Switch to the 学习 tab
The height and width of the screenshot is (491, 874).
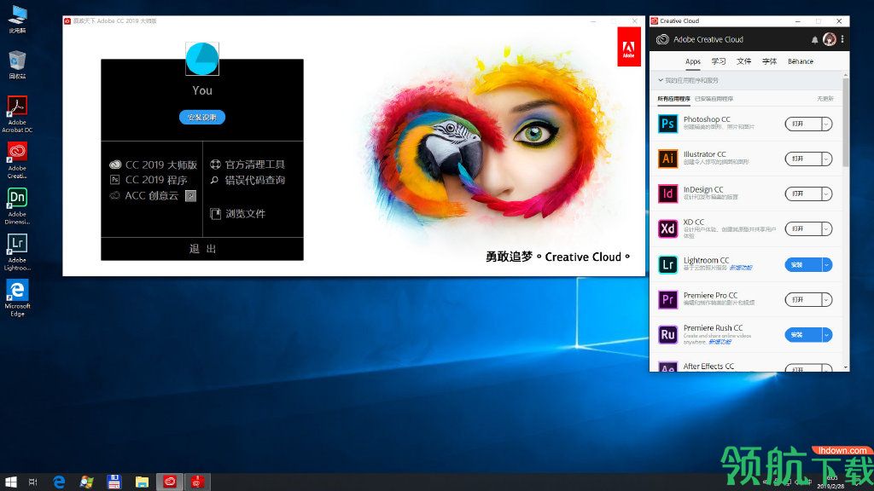(x=719, y=61)
